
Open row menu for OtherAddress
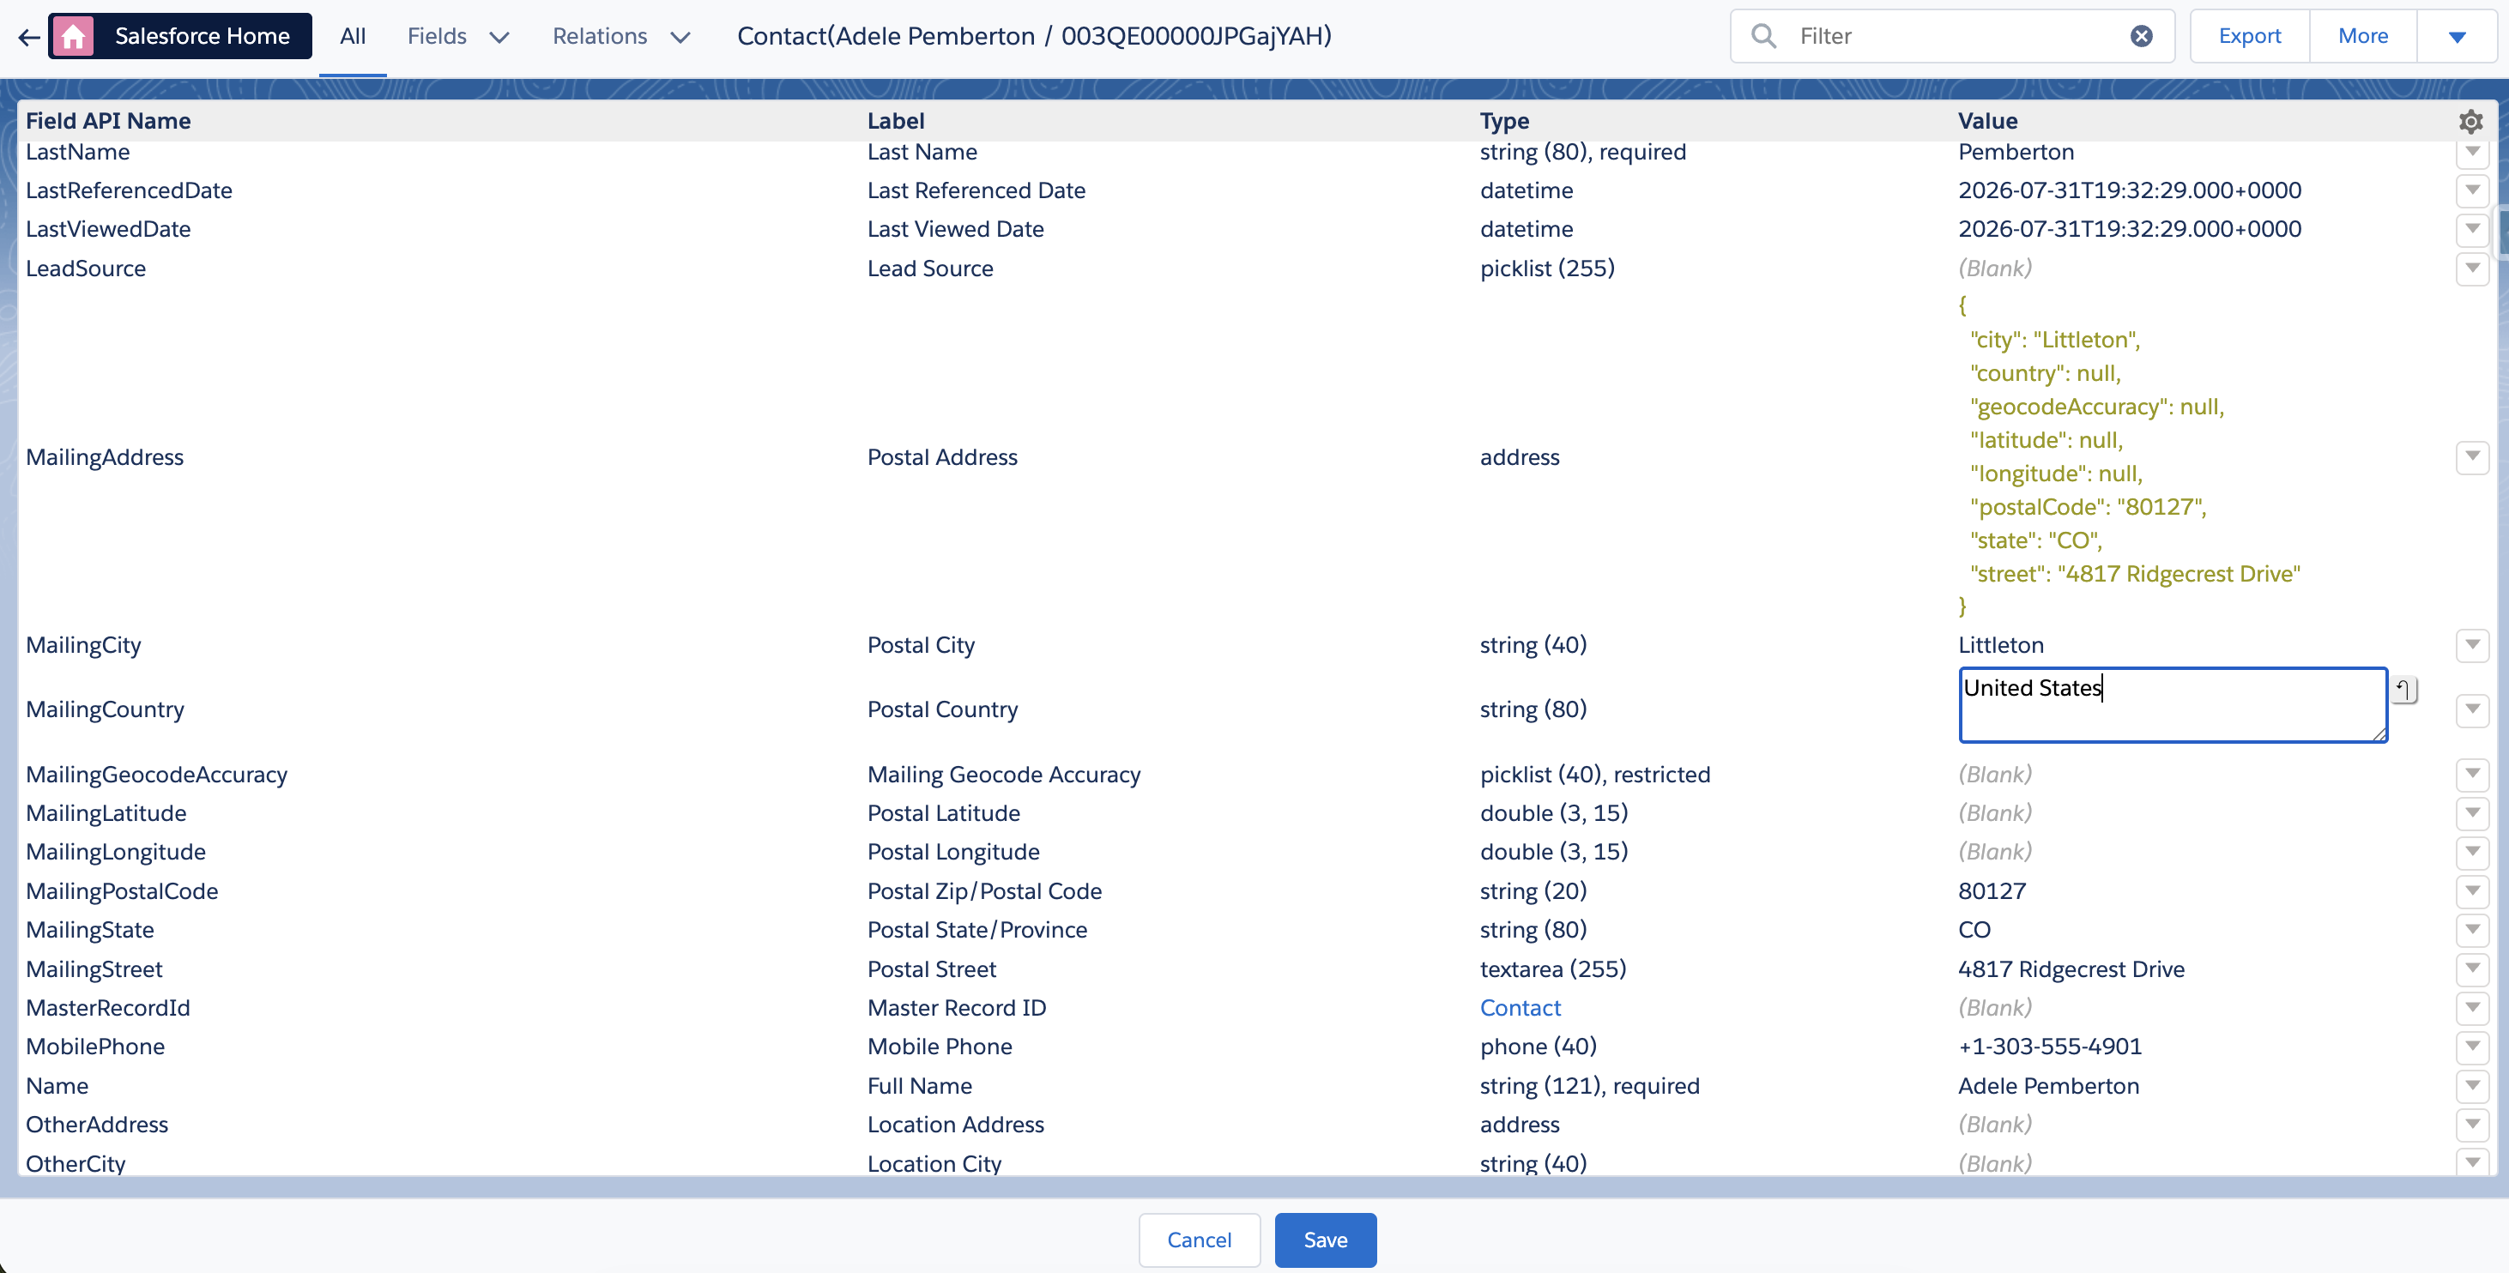2472,1125
